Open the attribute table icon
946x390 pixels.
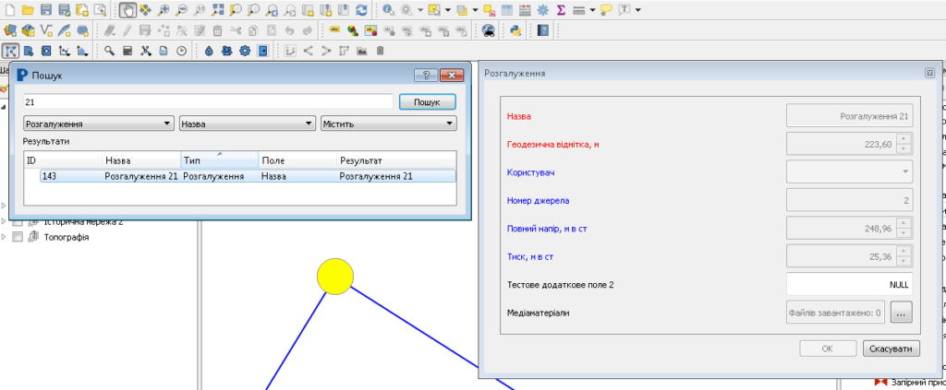click(507, 9)
